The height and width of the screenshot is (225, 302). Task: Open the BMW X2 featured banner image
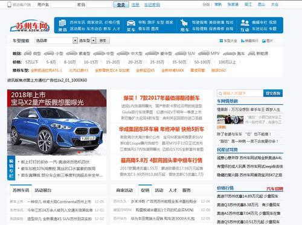pos(57,122)
